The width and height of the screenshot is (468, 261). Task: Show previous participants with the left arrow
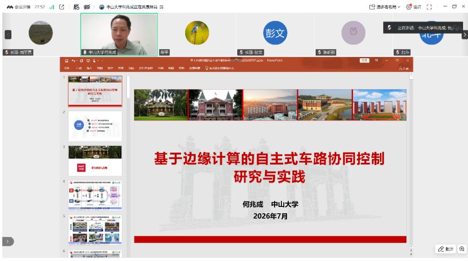(x=8, y=35)
